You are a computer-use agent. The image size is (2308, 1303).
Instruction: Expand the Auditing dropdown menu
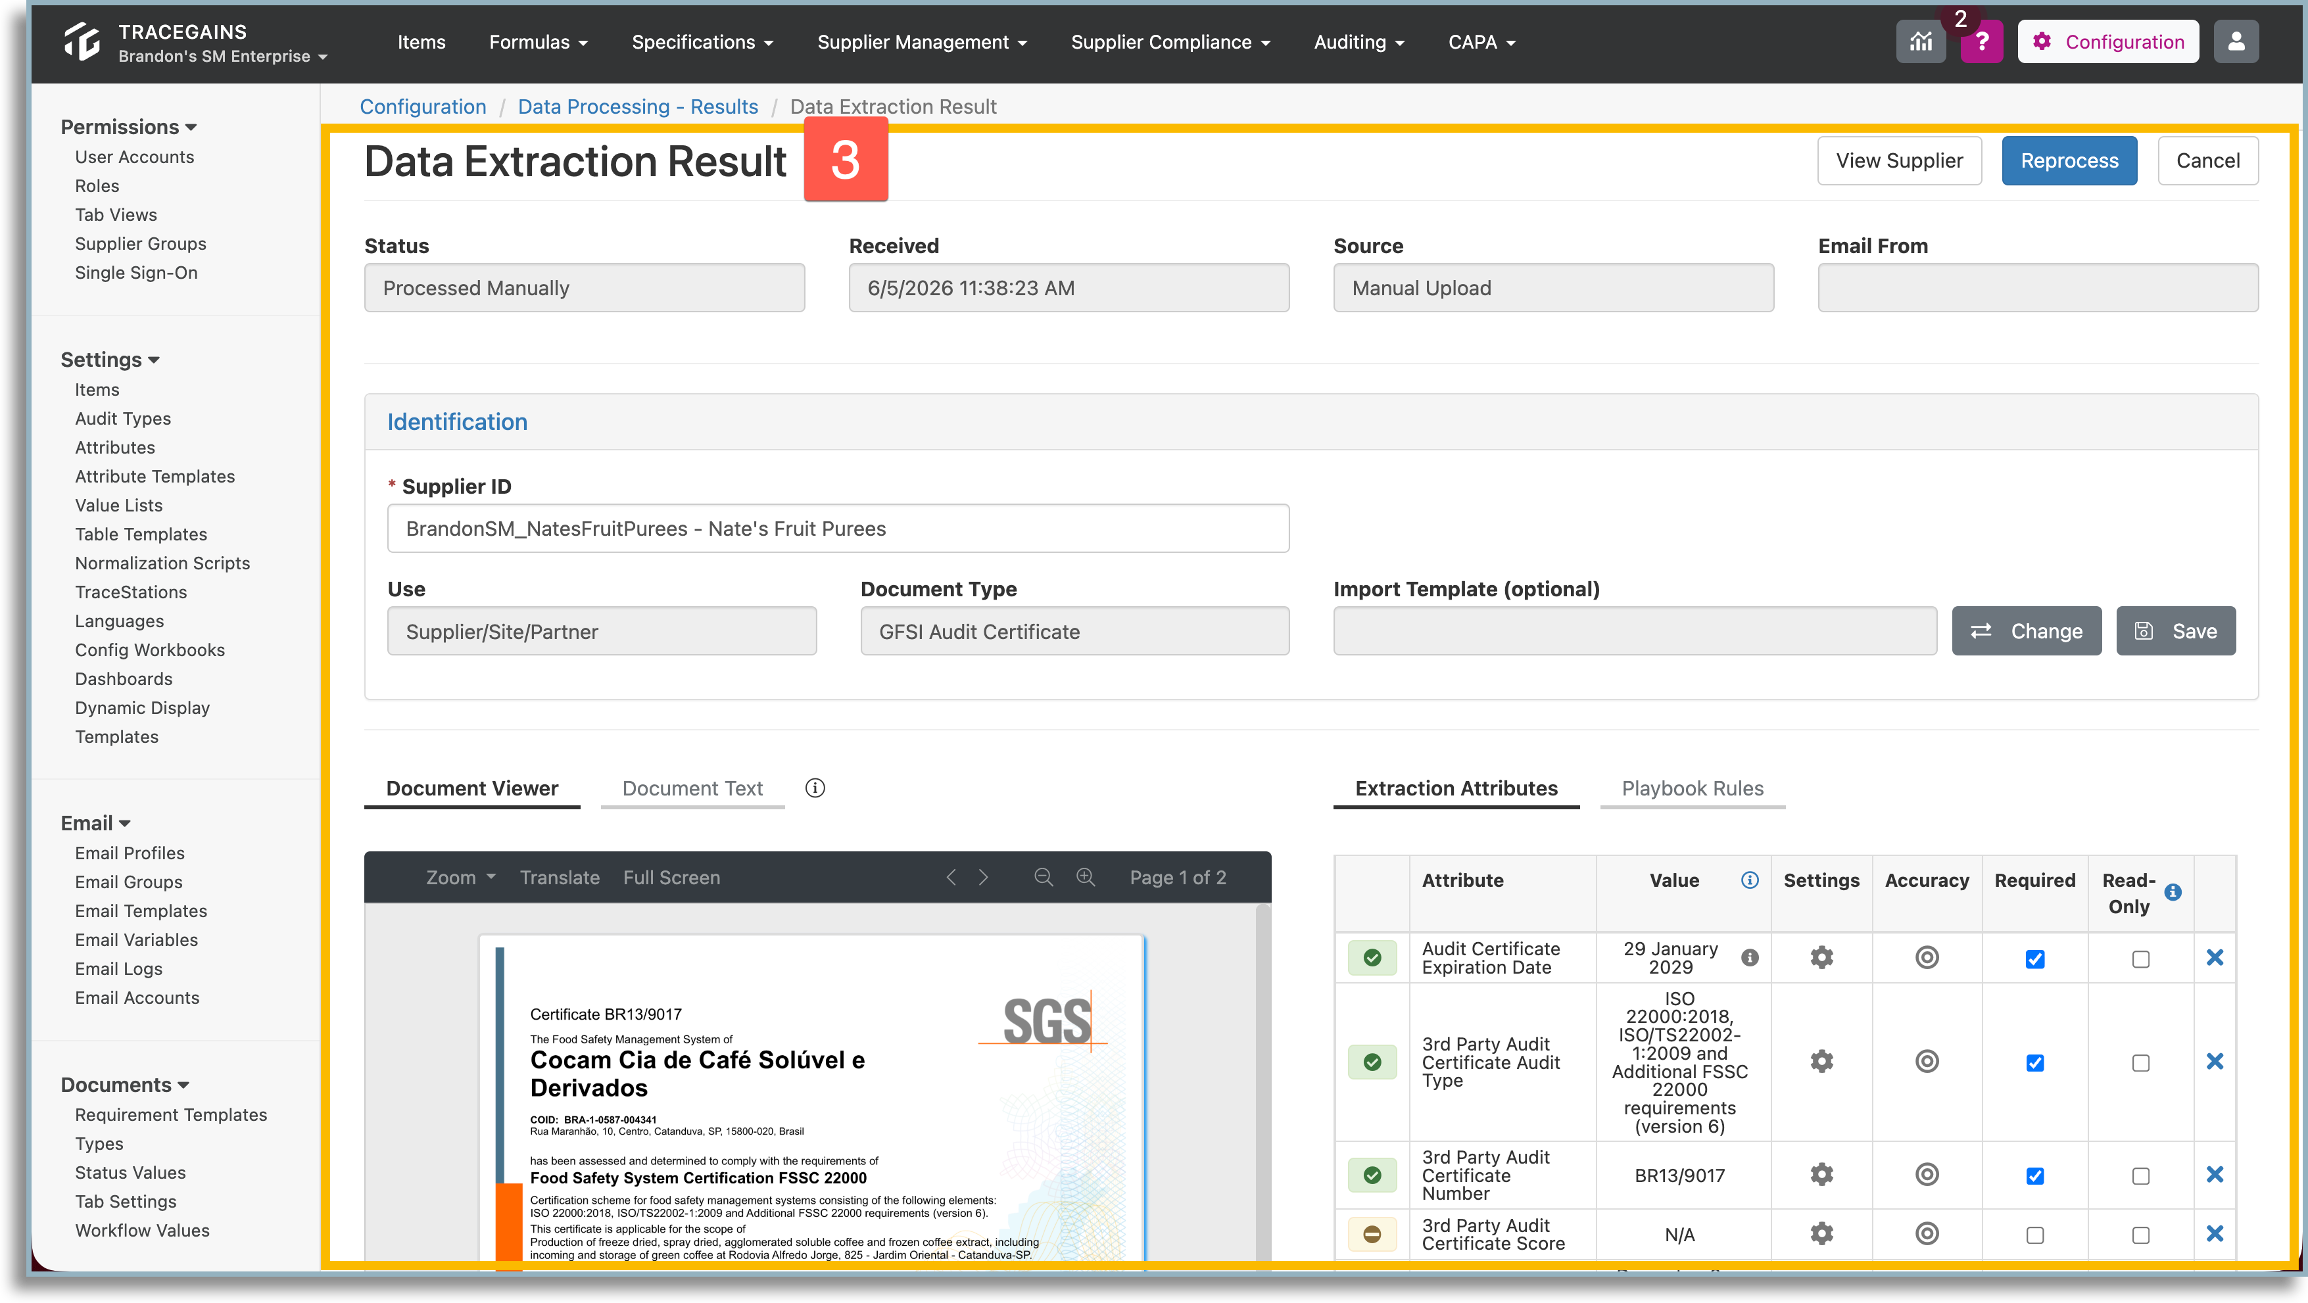(x=1358, y=42)
